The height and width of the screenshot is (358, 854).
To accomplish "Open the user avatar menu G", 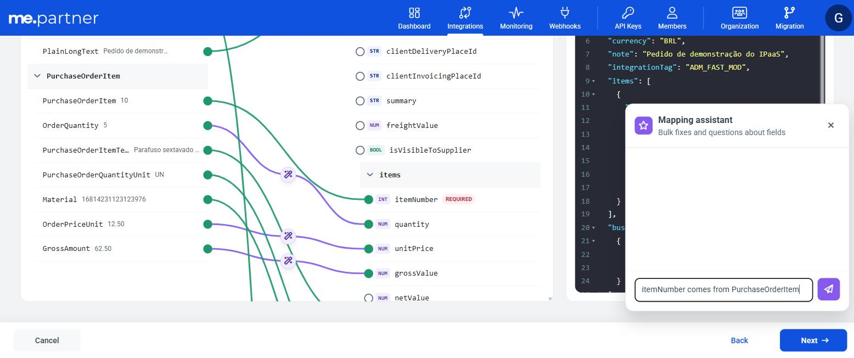I will point(838,18).
